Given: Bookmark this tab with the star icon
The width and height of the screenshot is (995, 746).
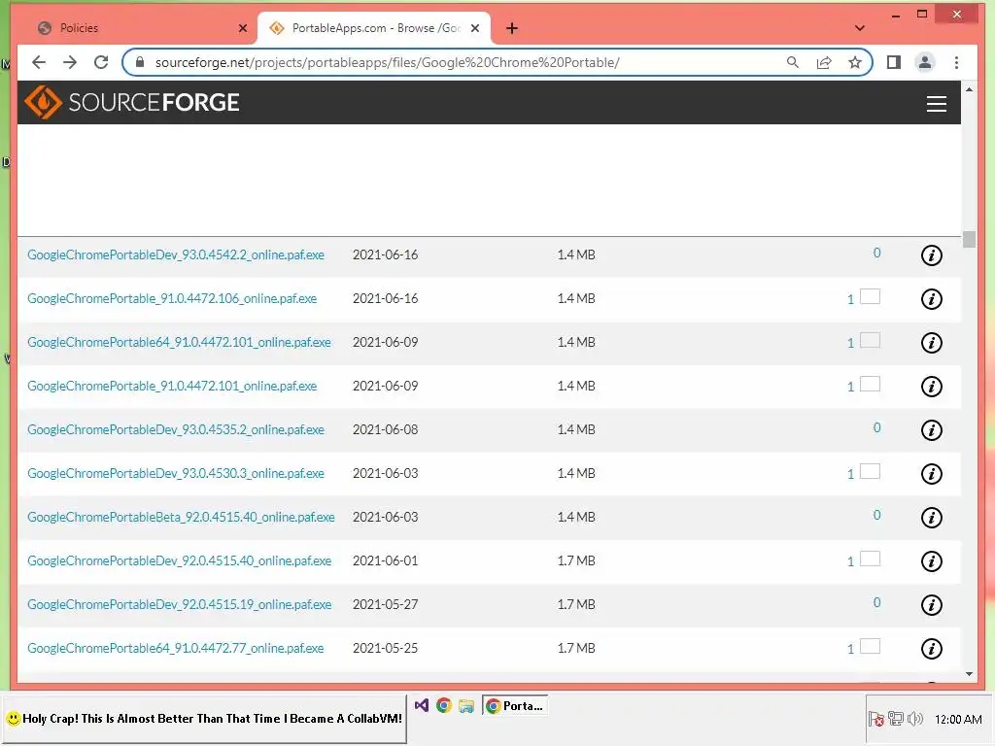Looking at the screenshot, I should pos(855,62).
